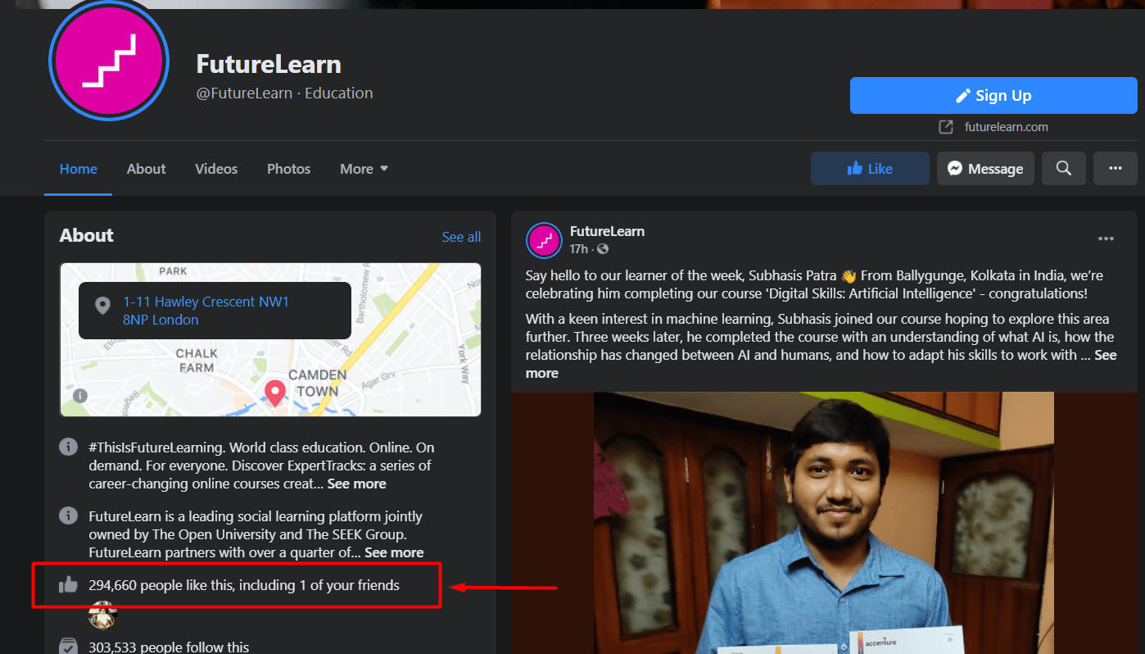The image size is (1145, 654).
Task: Click the map info icon at bottom-left of map
Action: (80, 395)
